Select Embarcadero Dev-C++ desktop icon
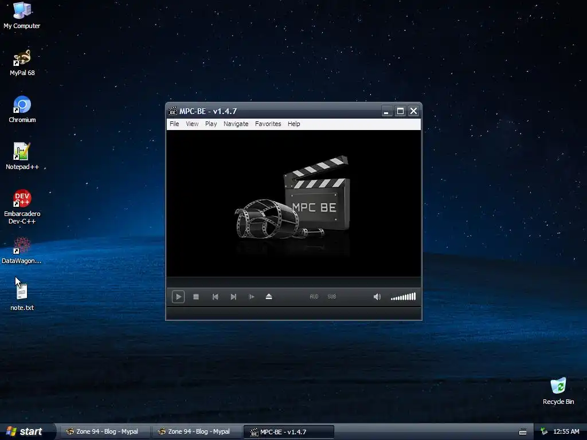 click(x=22, y=207)
